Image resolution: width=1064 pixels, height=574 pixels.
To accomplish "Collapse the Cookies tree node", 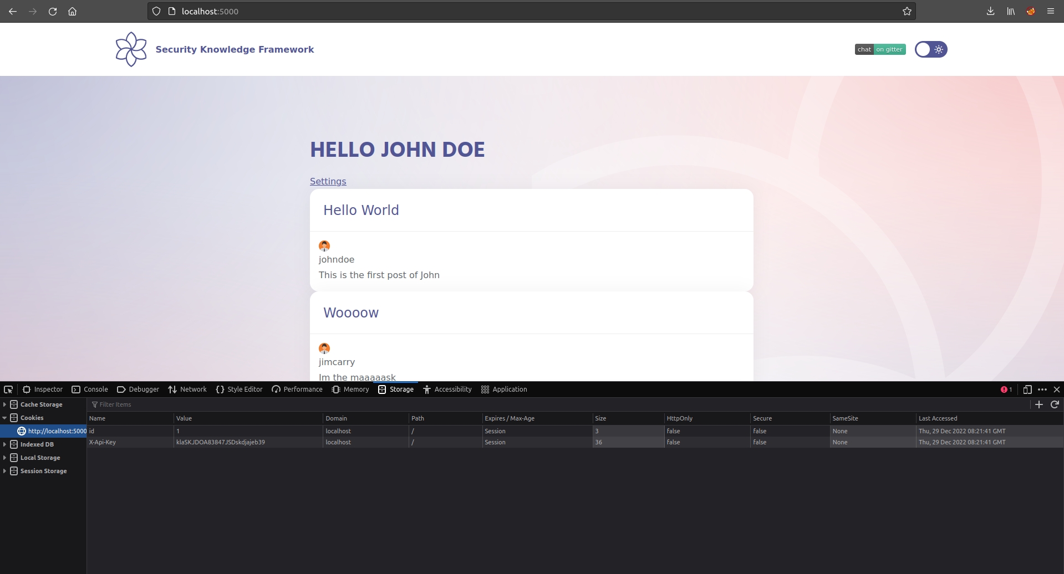I will click(x=5, y=418).
